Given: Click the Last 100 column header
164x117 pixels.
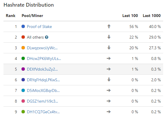Looking at the screenshot, I should [x=130, y=16].
